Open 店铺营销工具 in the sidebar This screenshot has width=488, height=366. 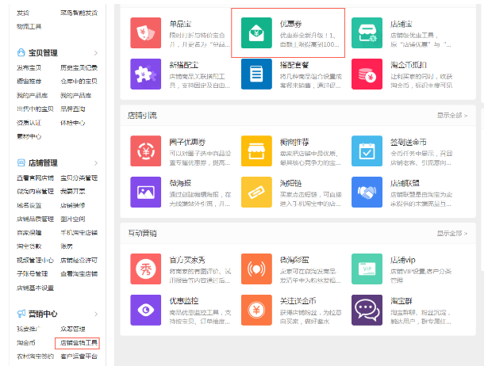[79, 343]
